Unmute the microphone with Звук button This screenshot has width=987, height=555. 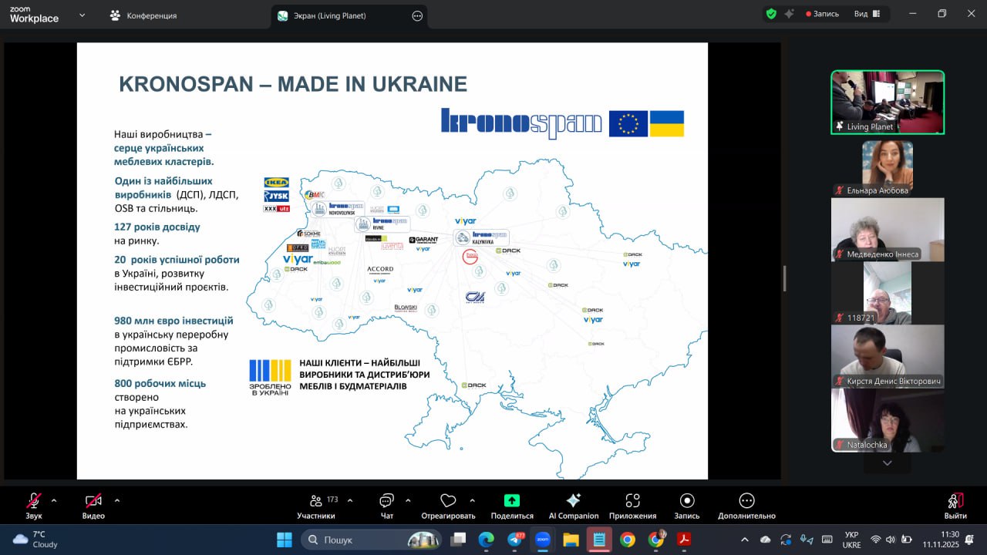34,506
